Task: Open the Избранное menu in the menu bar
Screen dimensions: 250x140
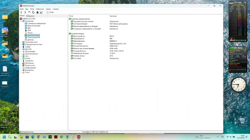Action: [40, 9]
